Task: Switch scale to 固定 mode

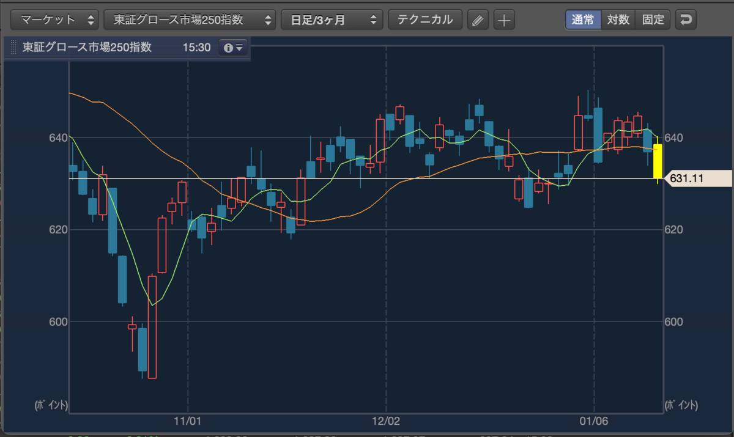Action: pyautogui.click(x=653, y=20)
